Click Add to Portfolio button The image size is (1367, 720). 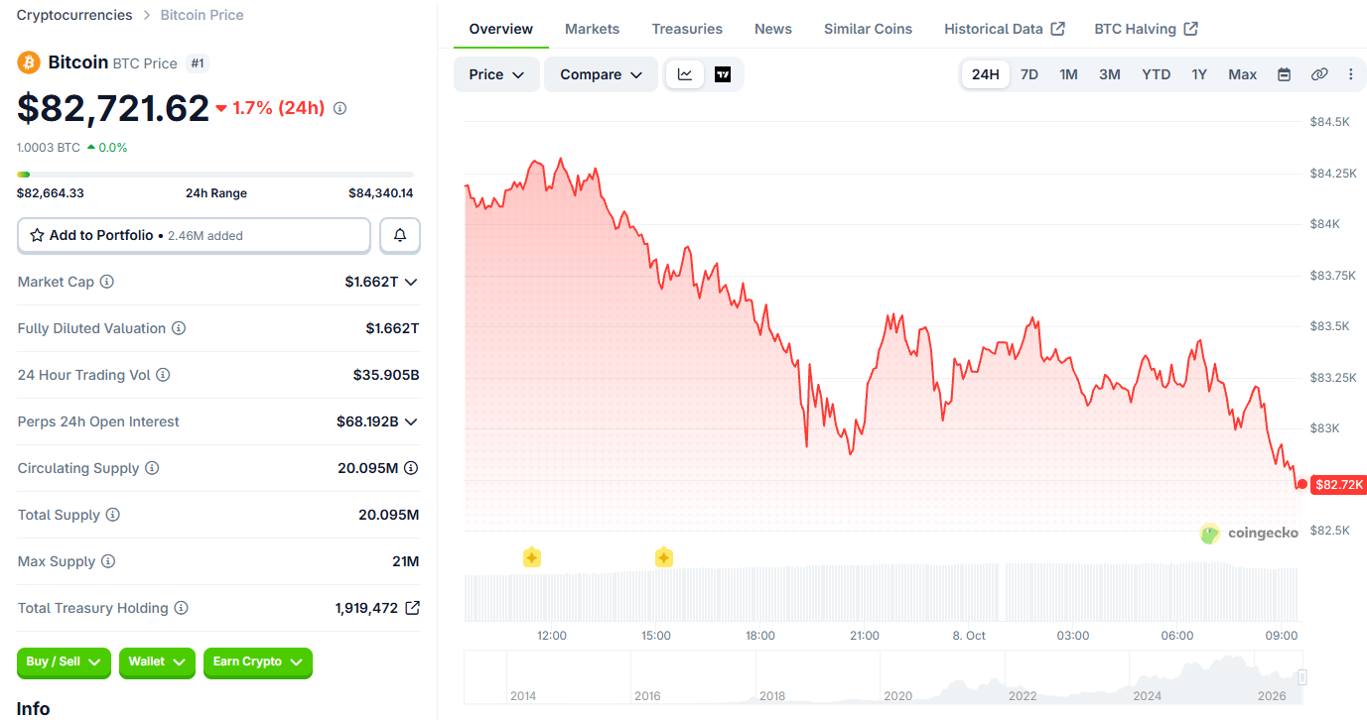[194, 235]
